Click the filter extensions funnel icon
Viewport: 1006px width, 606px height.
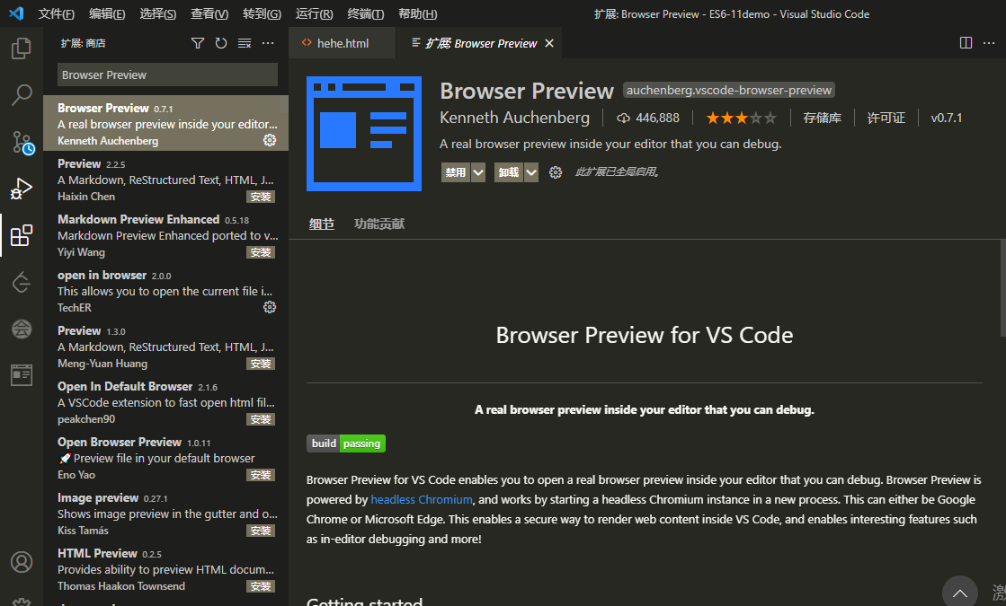[198, 42]
